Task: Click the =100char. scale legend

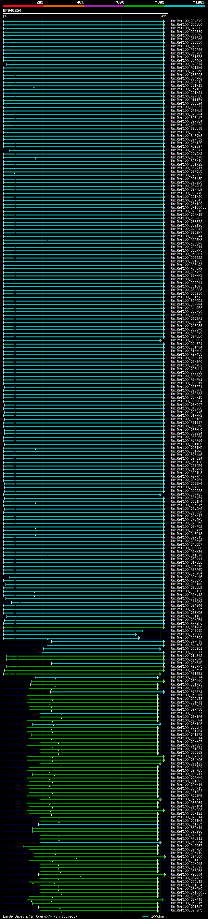Action: tap(154, 916)
